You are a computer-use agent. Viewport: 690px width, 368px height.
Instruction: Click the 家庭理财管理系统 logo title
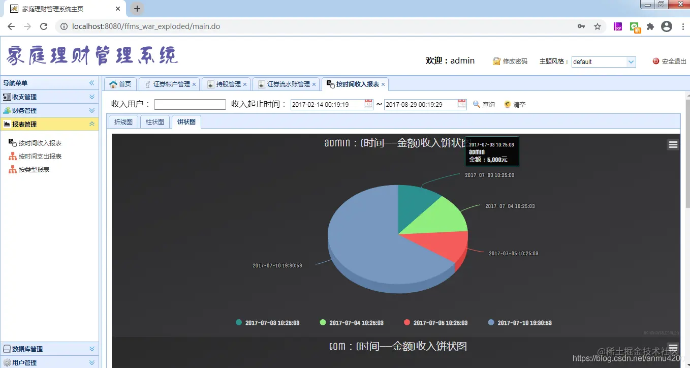(x=92, y=55)
